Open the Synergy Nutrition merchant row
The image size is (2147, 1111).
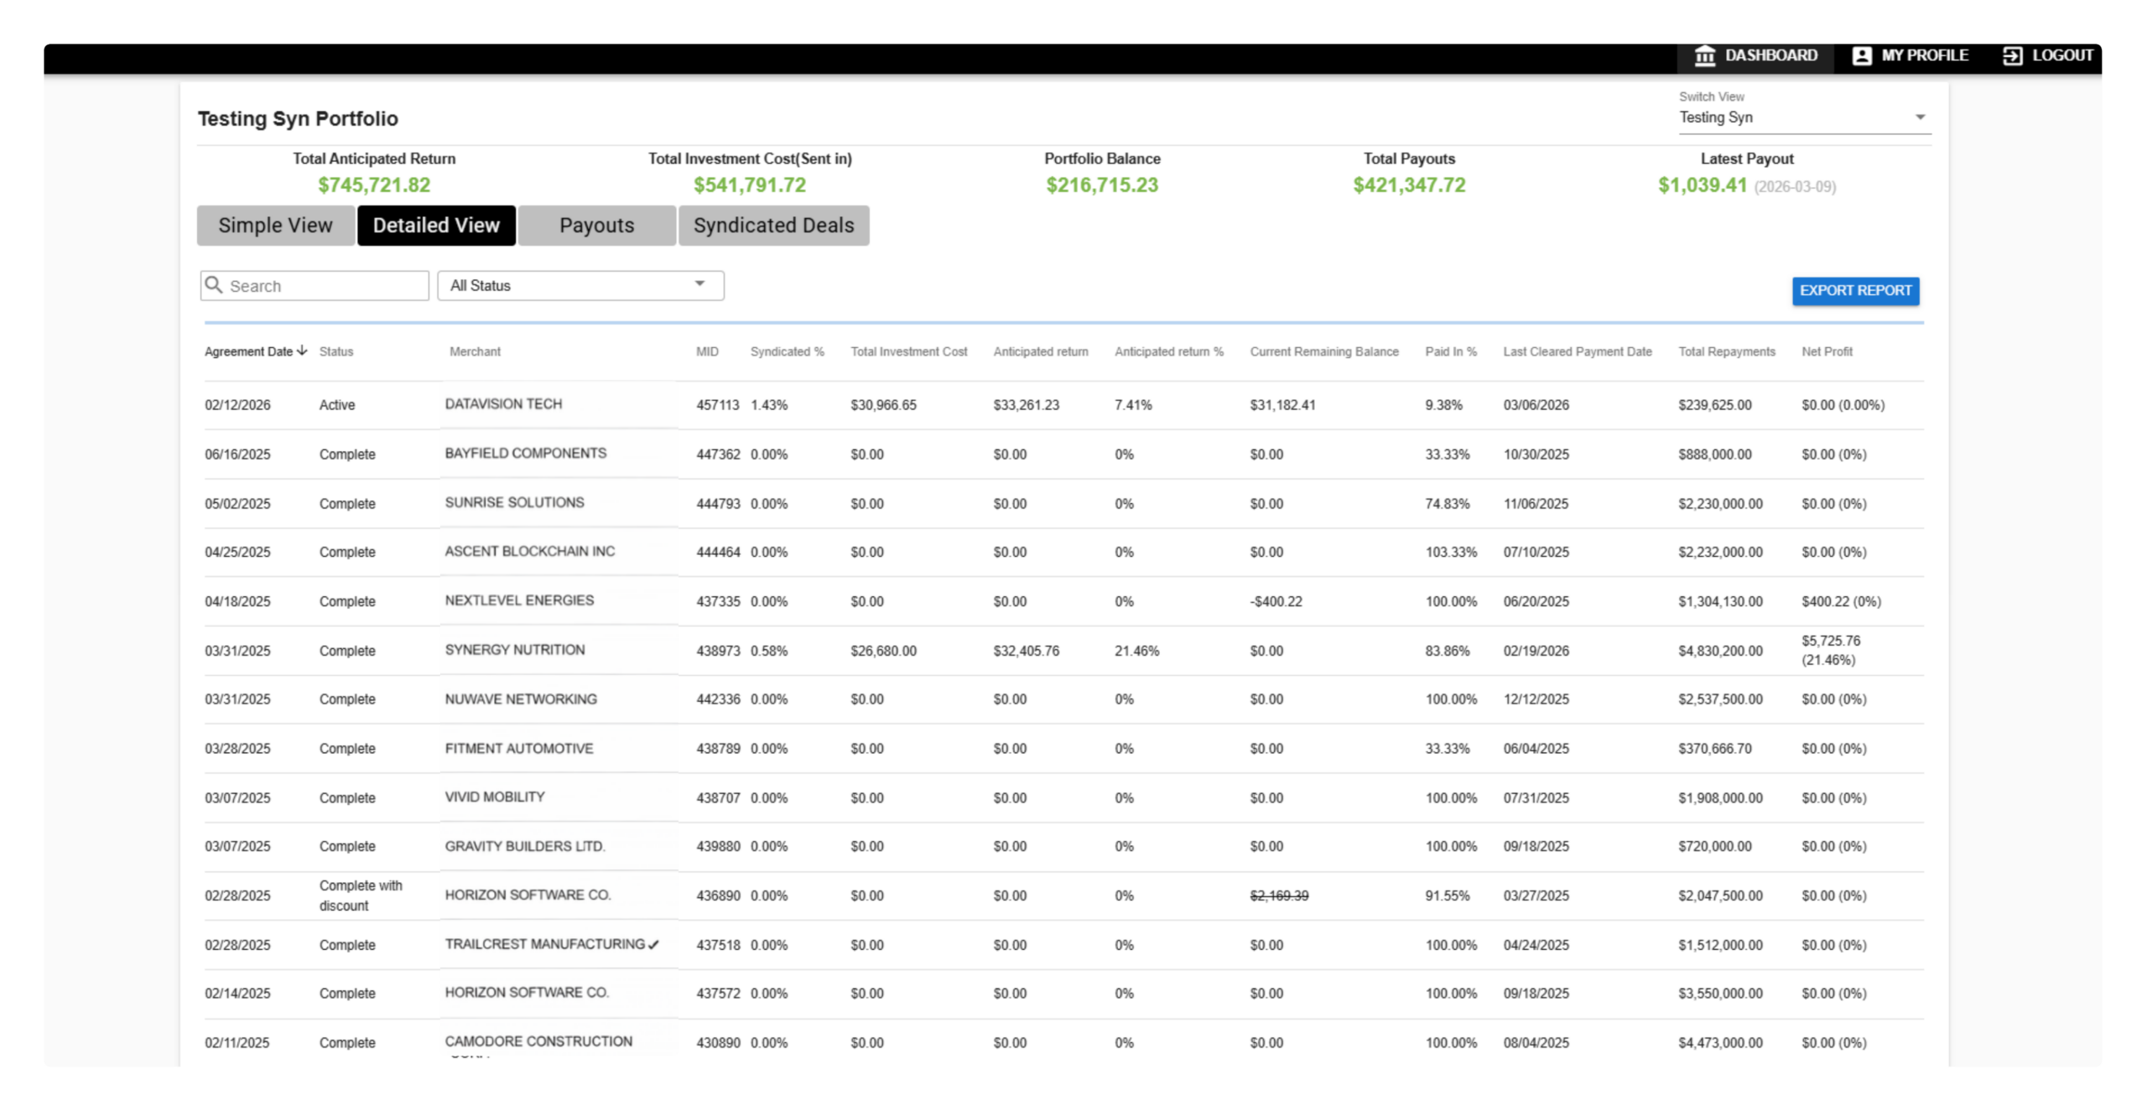[515, 650]
